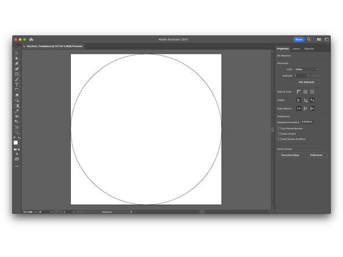Toggle the Show Grid icon
Screen dimensions: 343x257
[x=305, y=92]
